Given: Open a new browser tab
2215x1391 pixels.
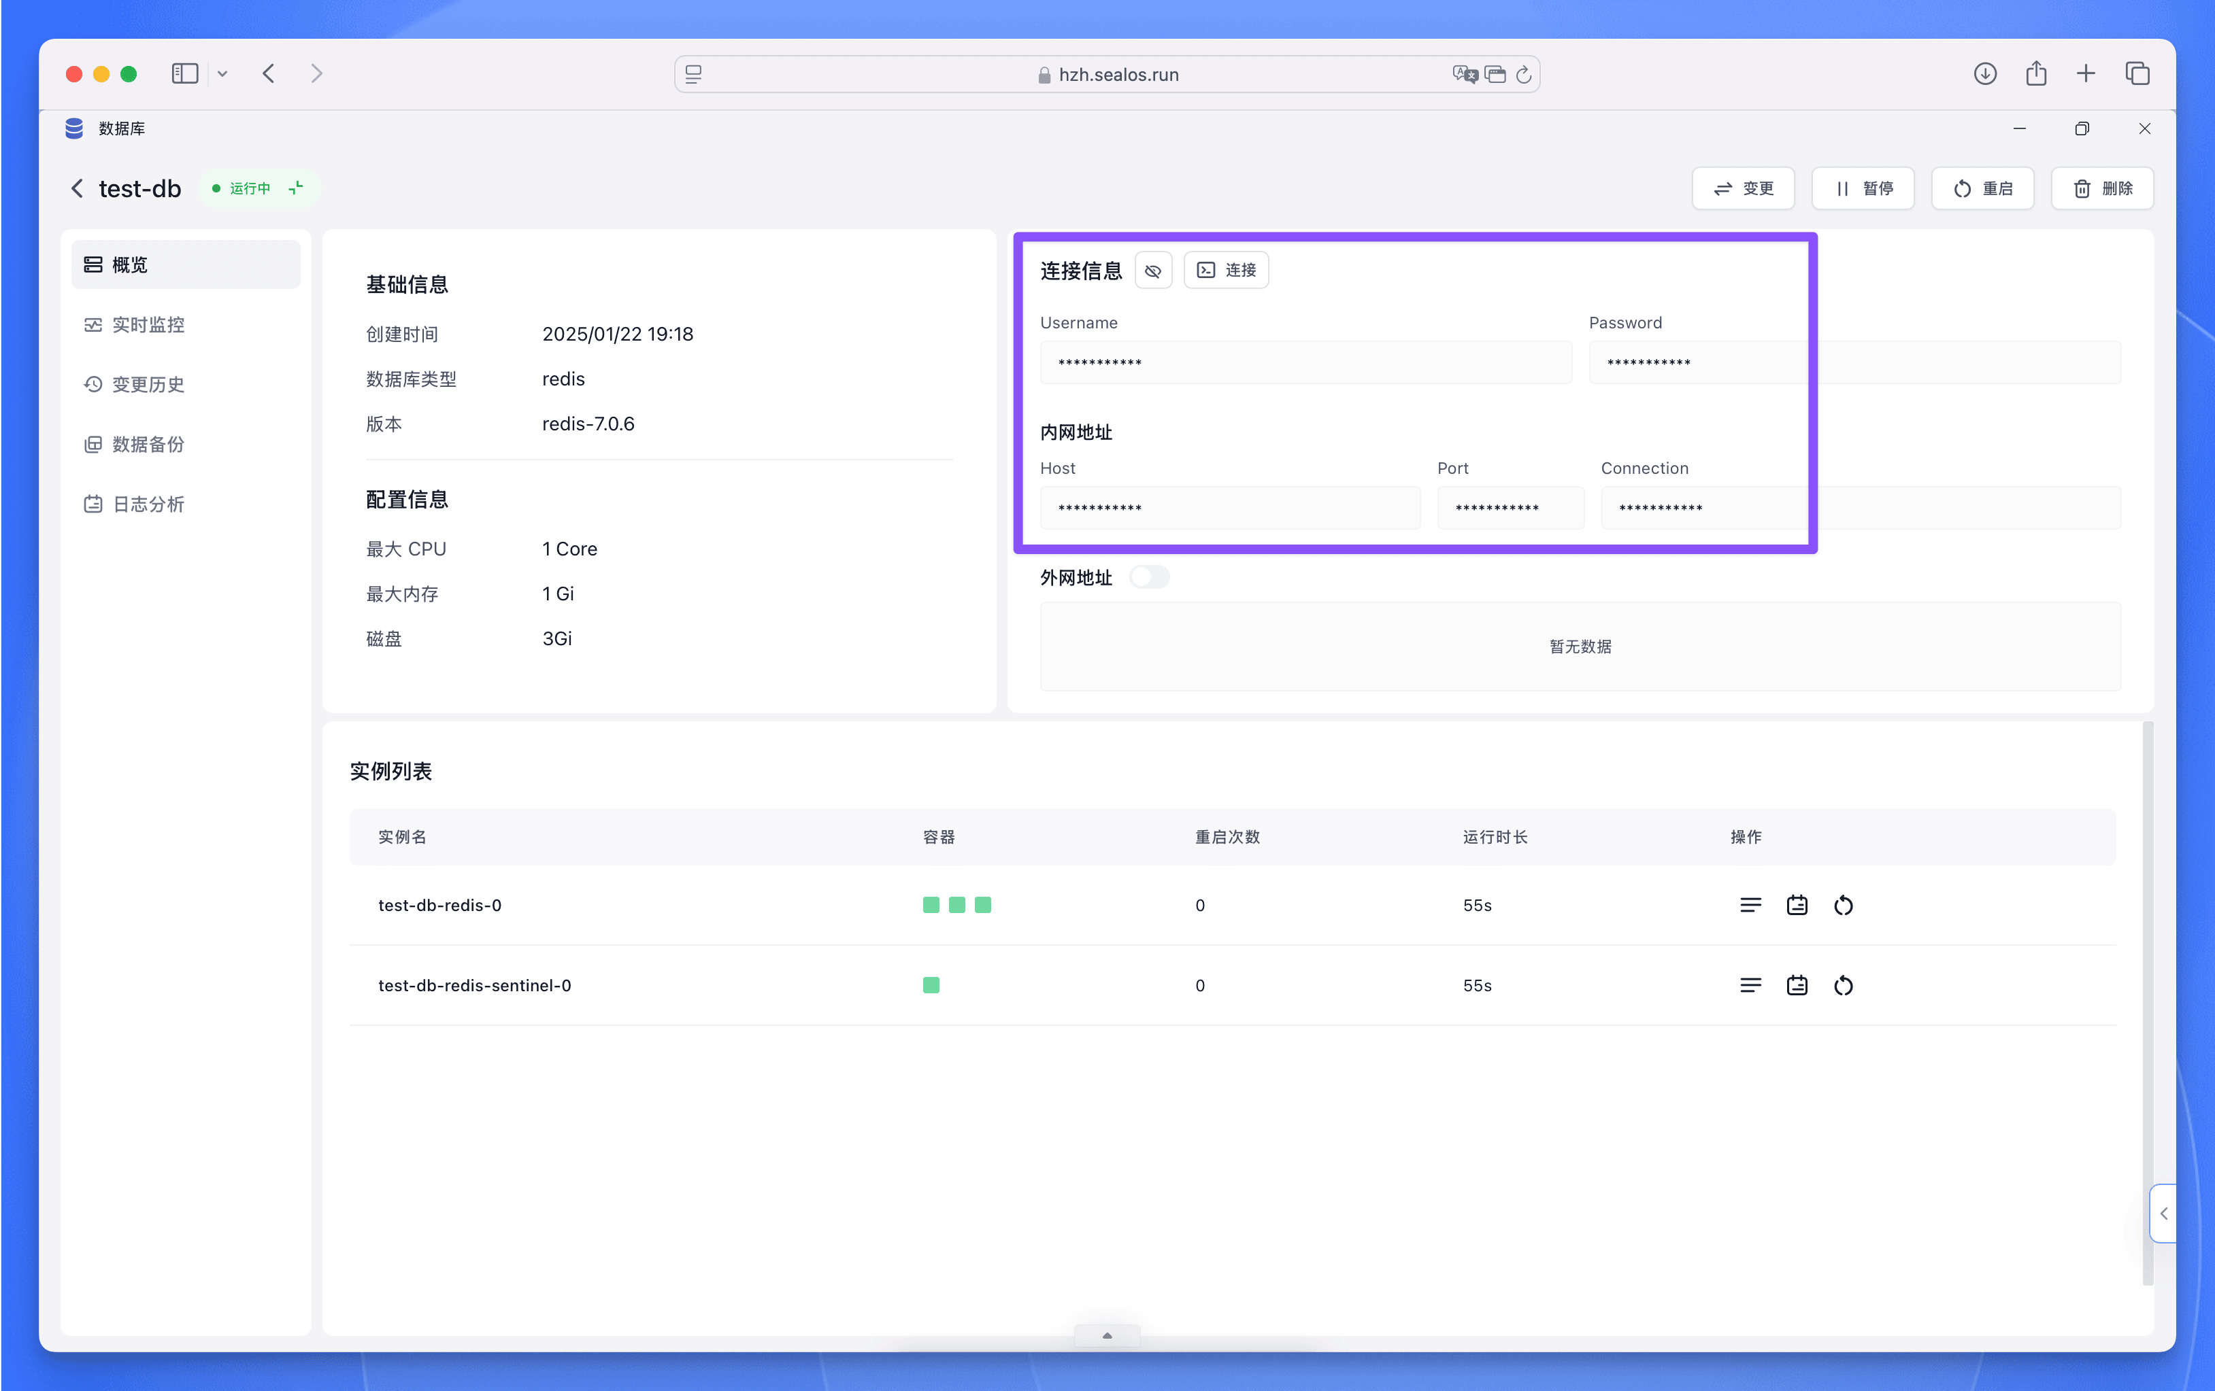Looking at the screenshot, I should (2086, 73).
